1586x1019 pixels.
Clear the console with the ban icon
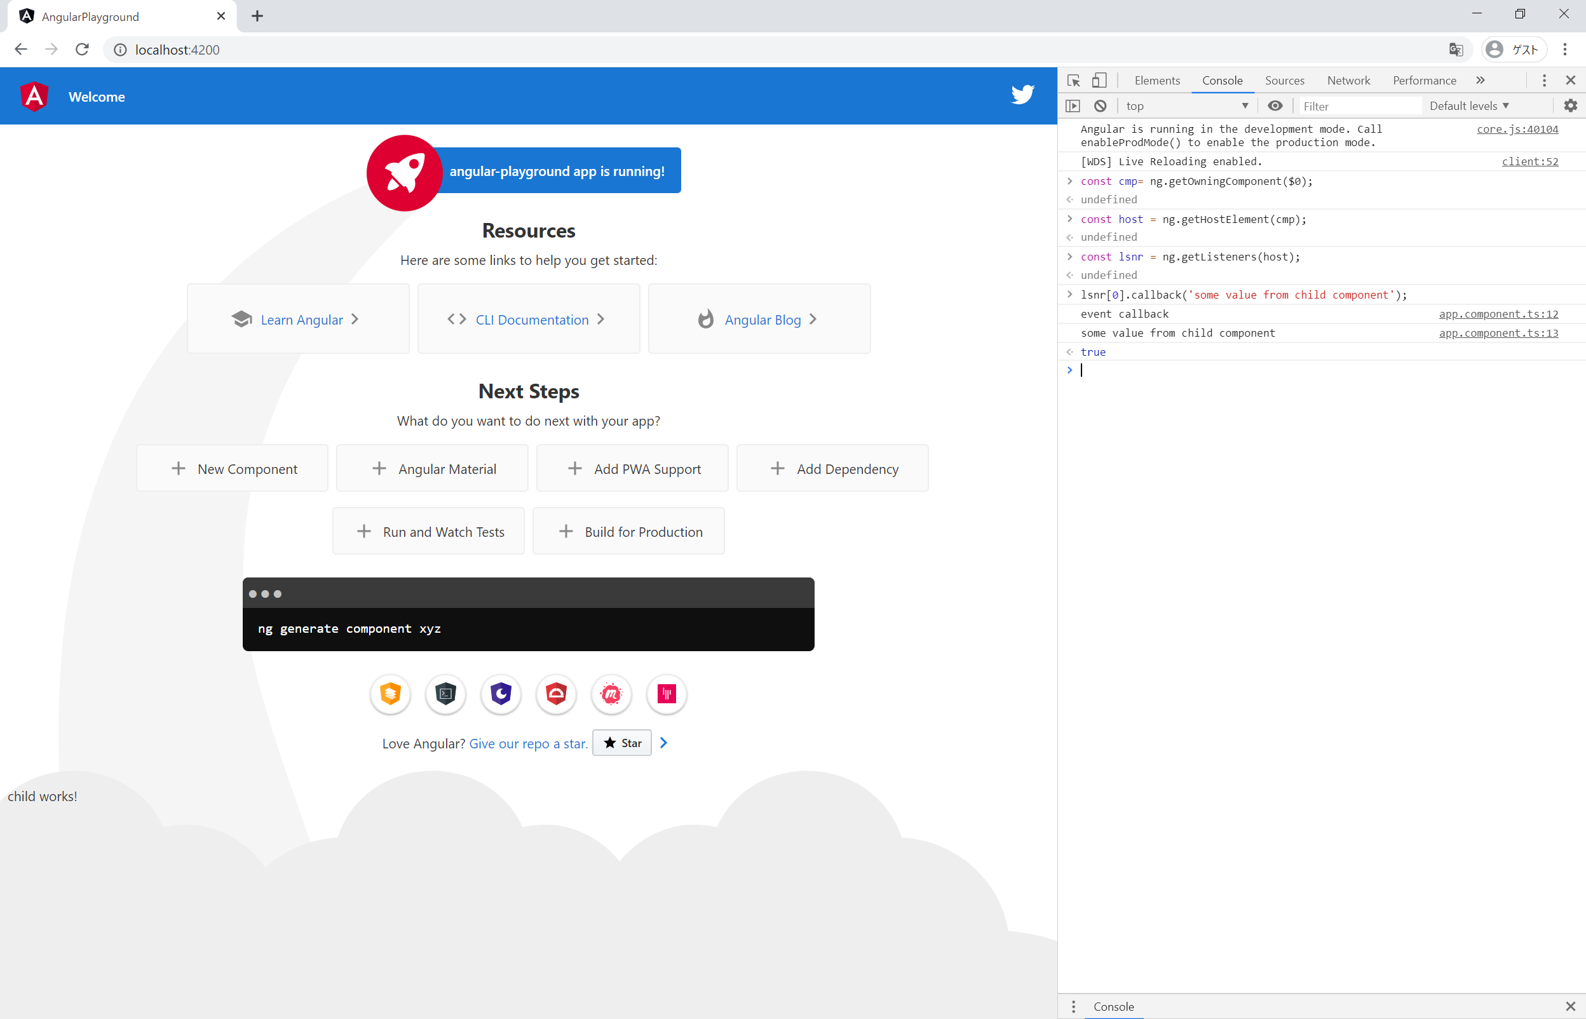(x=1100, y=106)
